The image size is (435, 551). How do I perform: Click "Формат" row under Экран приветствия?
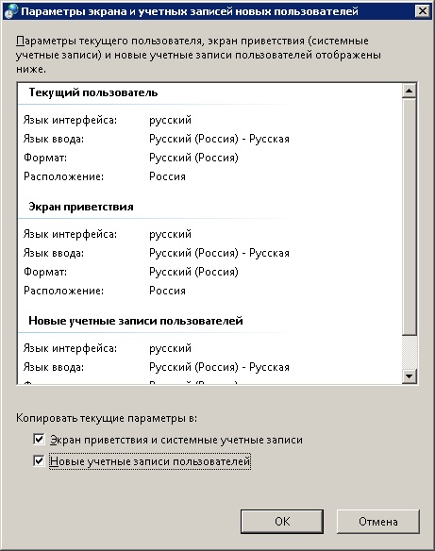pos(131,272)
